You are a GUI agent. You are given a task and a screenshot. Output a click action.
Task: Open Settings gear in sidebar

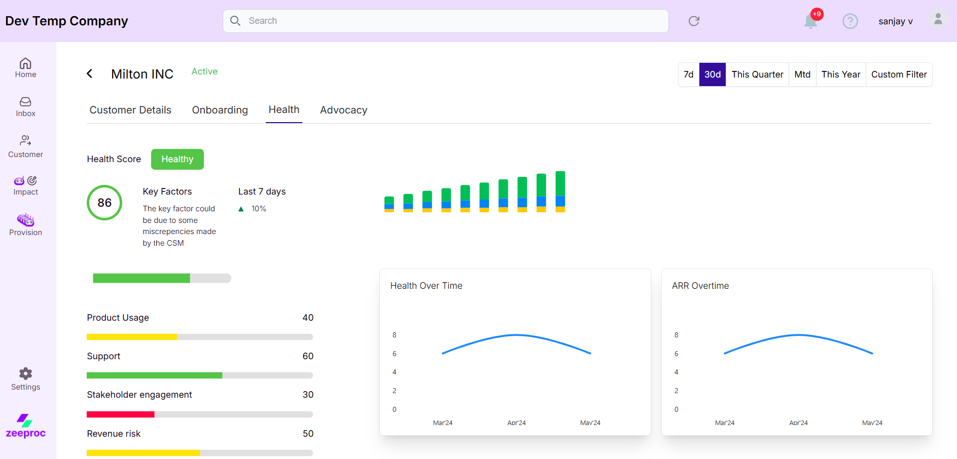coord(25,379)
